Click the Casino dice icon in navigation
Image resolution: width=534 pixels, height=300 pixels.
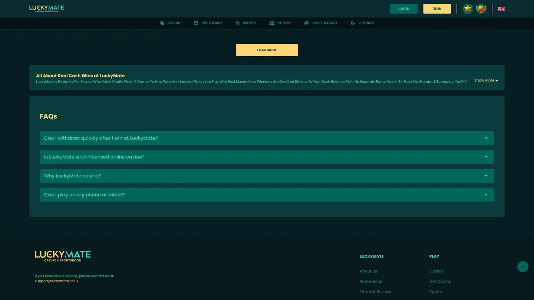point(162,23)
